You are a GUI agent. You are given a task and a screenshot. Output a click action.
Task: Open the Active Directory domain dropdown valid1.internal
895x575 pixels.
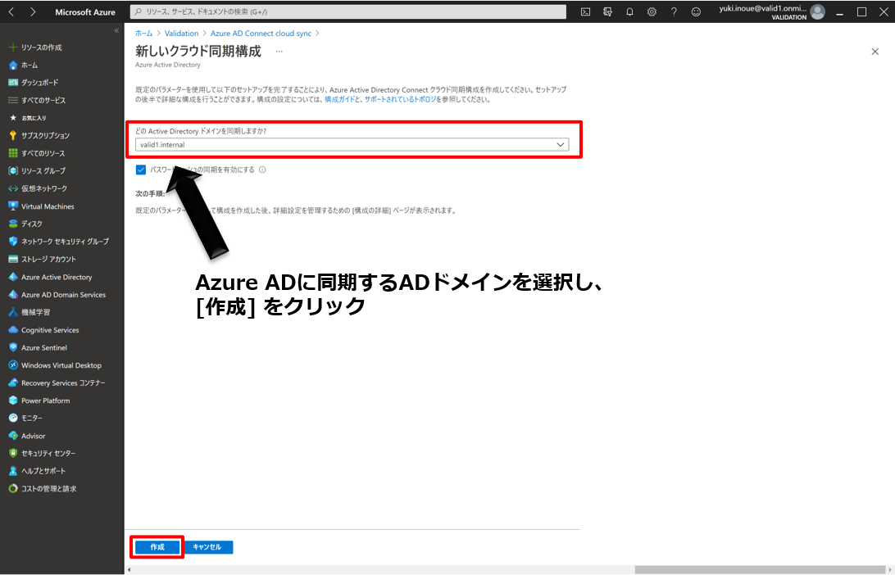point(352,145)
